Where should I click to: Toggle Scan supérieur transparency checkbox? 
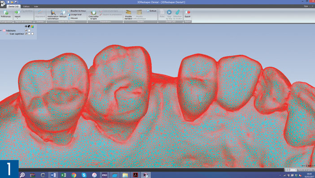coord(29,34)
